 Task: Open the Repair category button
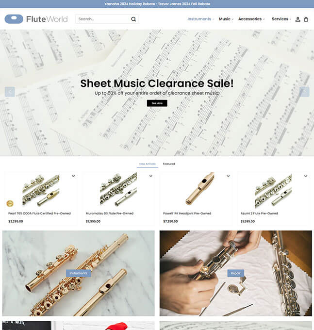click(x=235, y=273)
